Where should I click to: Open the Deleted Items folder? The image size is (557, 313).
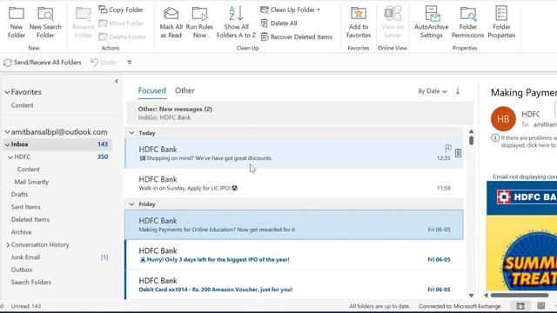point(30,220)
